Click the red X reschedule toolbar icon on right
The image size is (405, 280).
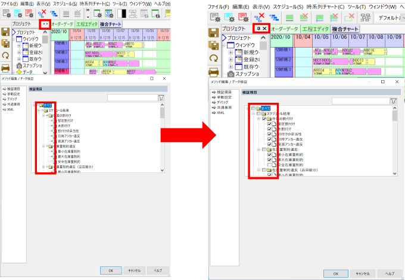[x=260, y=17]
